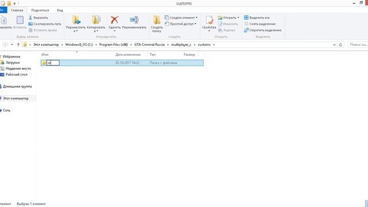Click the search box in Explorer
368x207 pixels.
pos(357,45)
